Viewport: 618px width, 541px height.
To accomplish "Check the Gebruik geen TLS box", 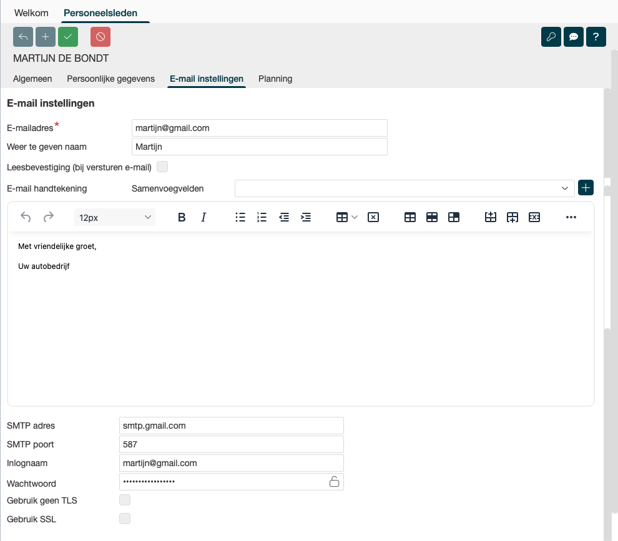I will [125, 500].
